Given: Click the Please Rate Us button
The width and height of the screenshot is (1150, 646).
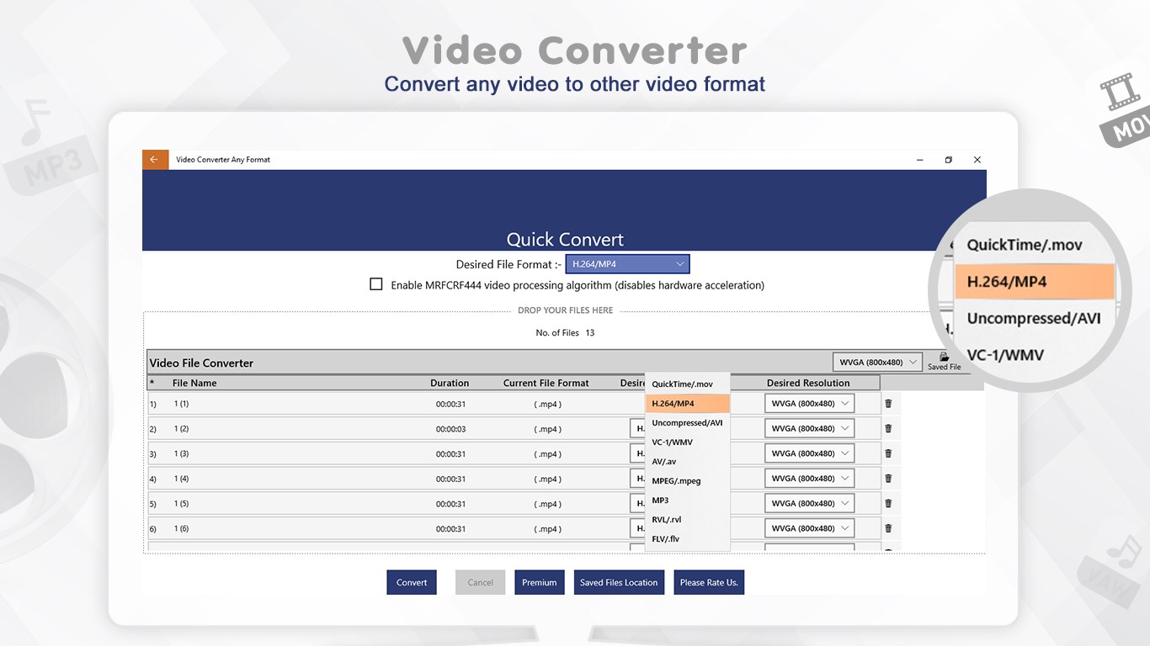Looking at the screenshot, I should pos(709,582).
